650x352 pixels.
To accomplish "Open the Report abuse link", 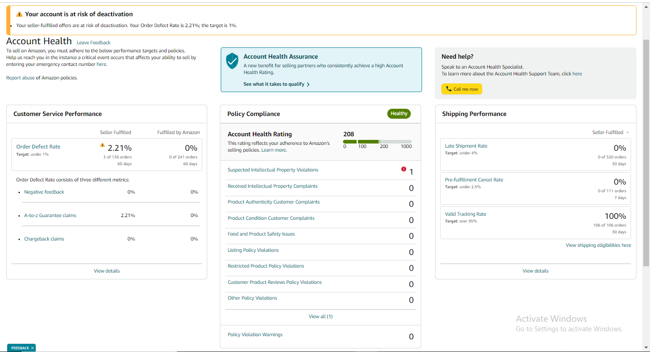I will [20, 78].
